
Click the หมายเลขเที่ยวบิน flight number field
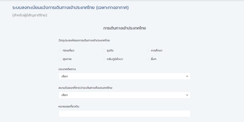[x=124, y=114]
